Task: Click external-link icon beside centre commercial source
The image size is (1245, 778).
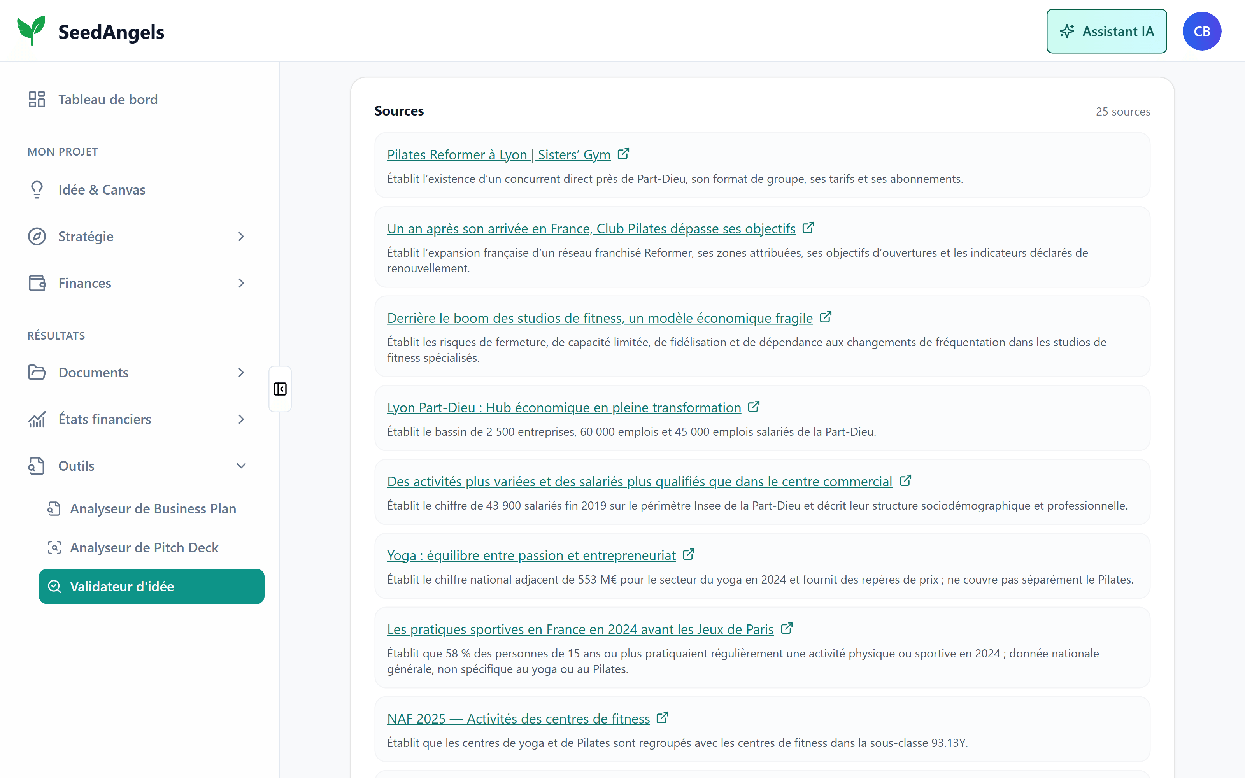Action: (905, 480)
